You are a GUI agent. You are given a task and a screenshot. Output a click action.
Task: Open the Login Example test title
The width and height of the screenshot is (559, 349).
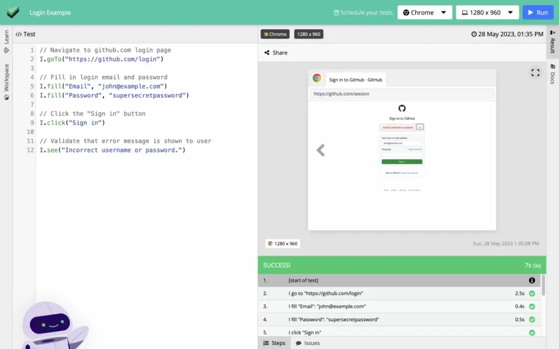50,12
